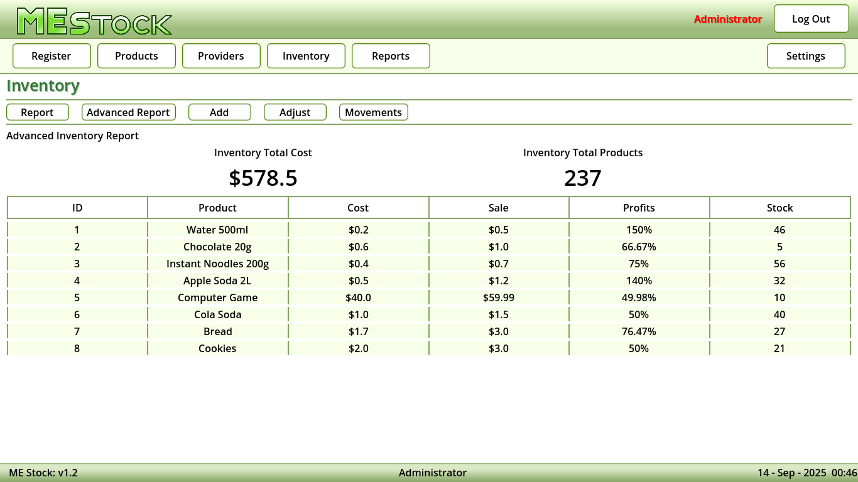
Task: Open the Products section
Action: click(136, 56)
